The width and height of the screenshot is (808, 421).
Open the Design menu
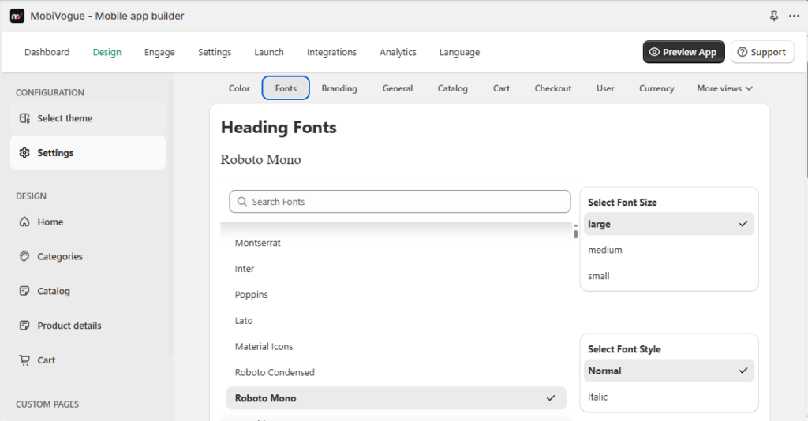point(107,52)
